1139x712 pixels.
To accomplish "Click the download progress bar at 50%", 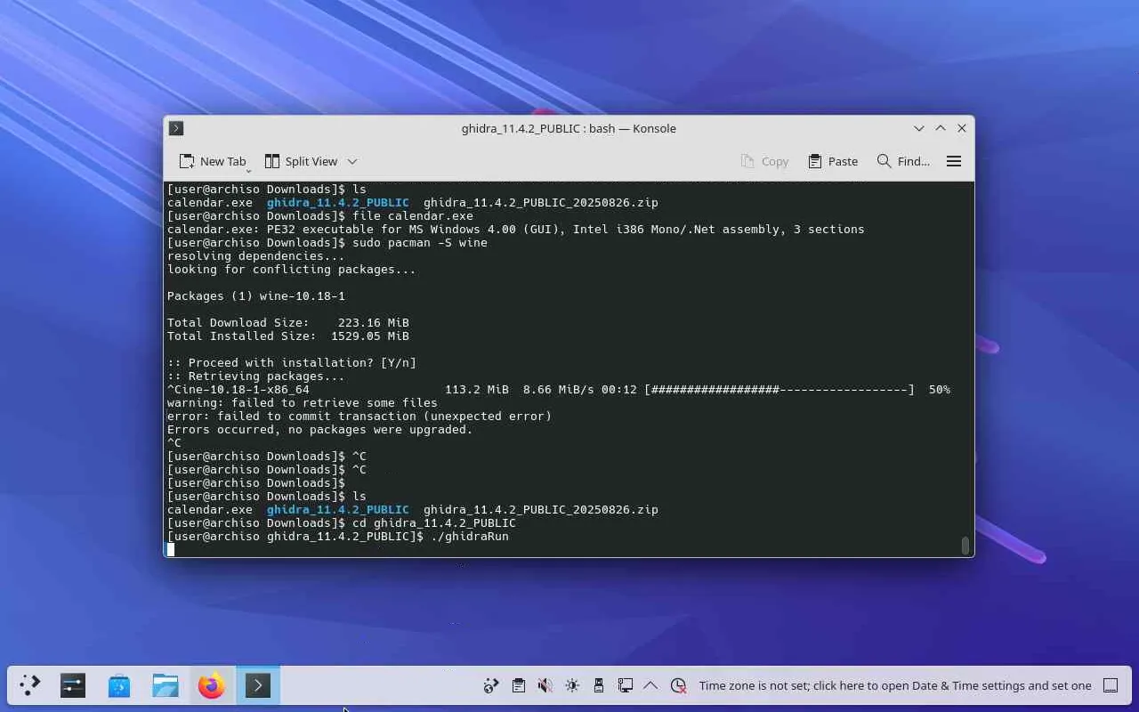I will click(780, 390).
